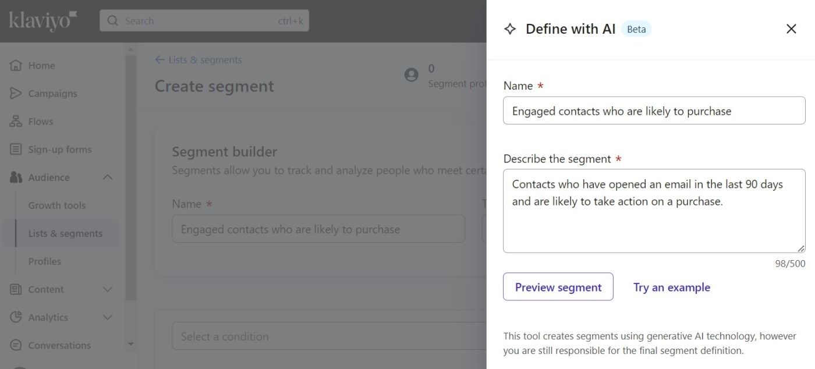Click the Preview segment button

pos(558,287)
